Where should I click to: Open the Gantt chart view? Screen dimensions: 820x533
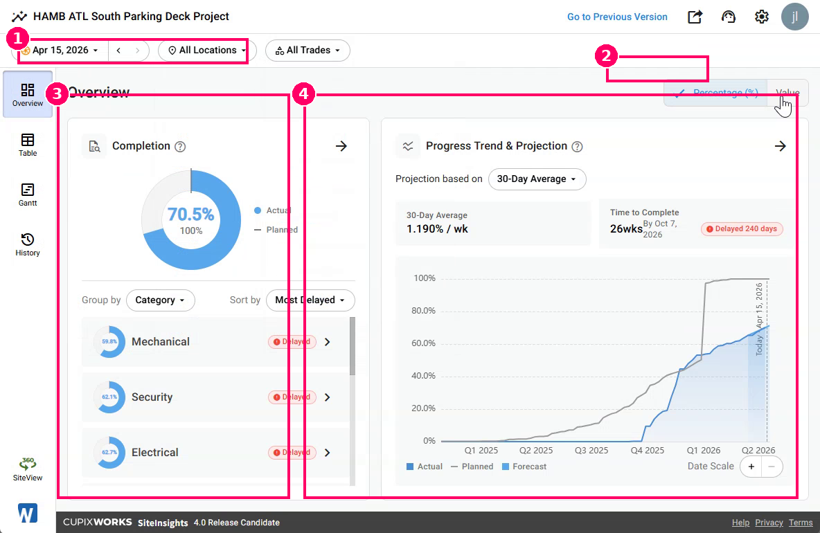(x=28, y=195)
